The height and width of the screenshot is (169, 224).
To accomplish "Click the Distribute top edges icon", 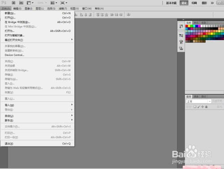I will tap(98, 15).
